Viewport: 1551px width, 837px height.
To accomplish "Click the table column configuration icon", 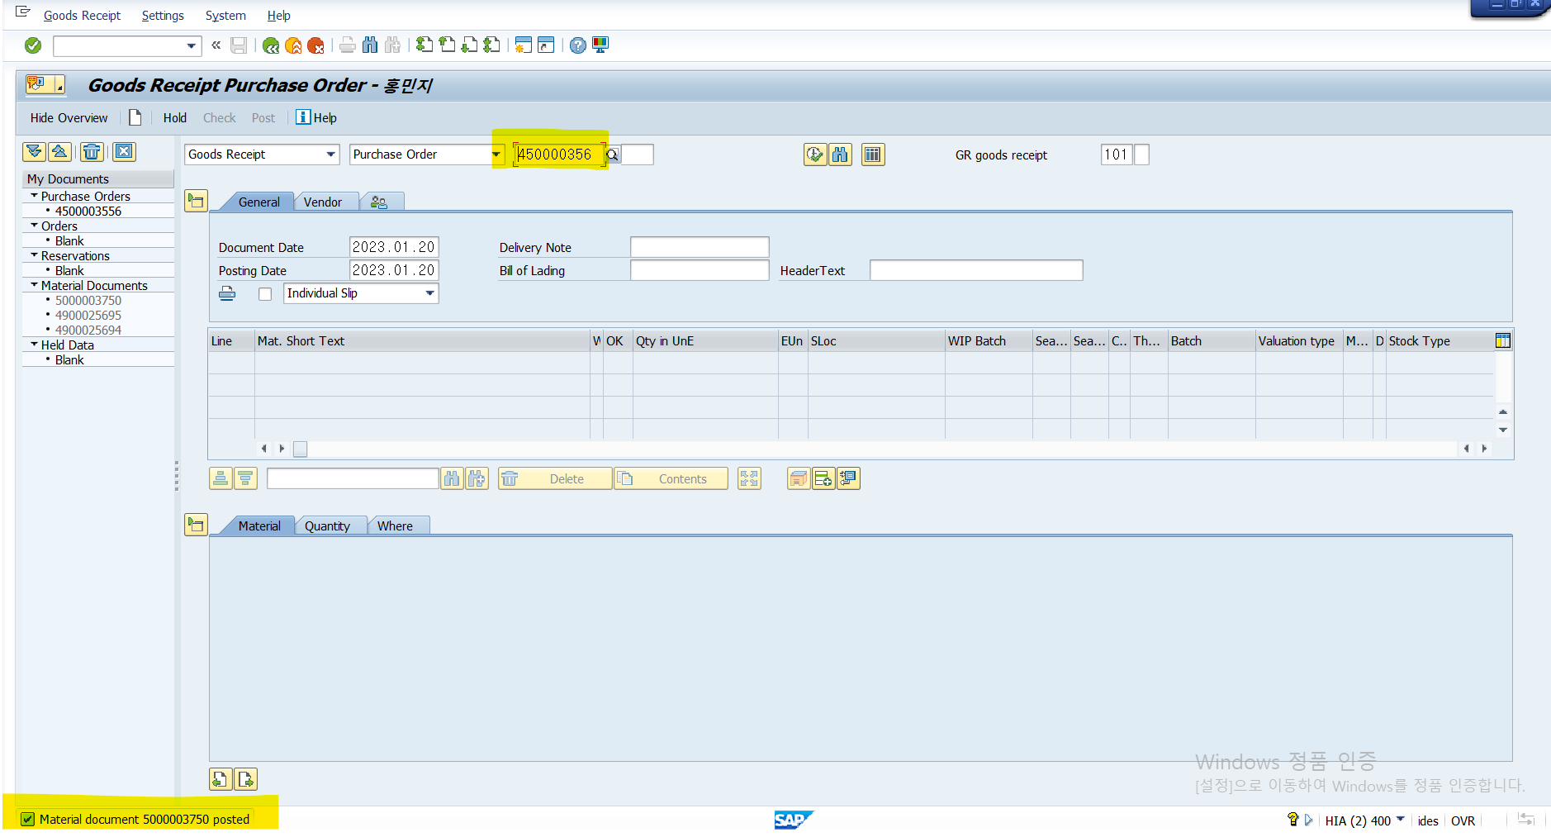I will [x=1503, y=340].
